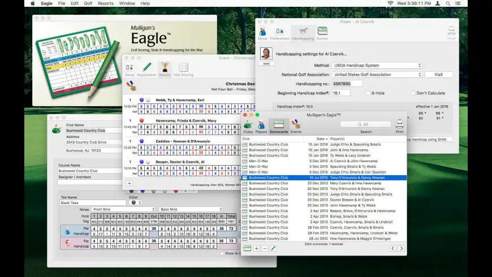Open Fast Scoring in the Event window
Image resolution: width=492 pixels, height=277 pixels.
(183, 70)
